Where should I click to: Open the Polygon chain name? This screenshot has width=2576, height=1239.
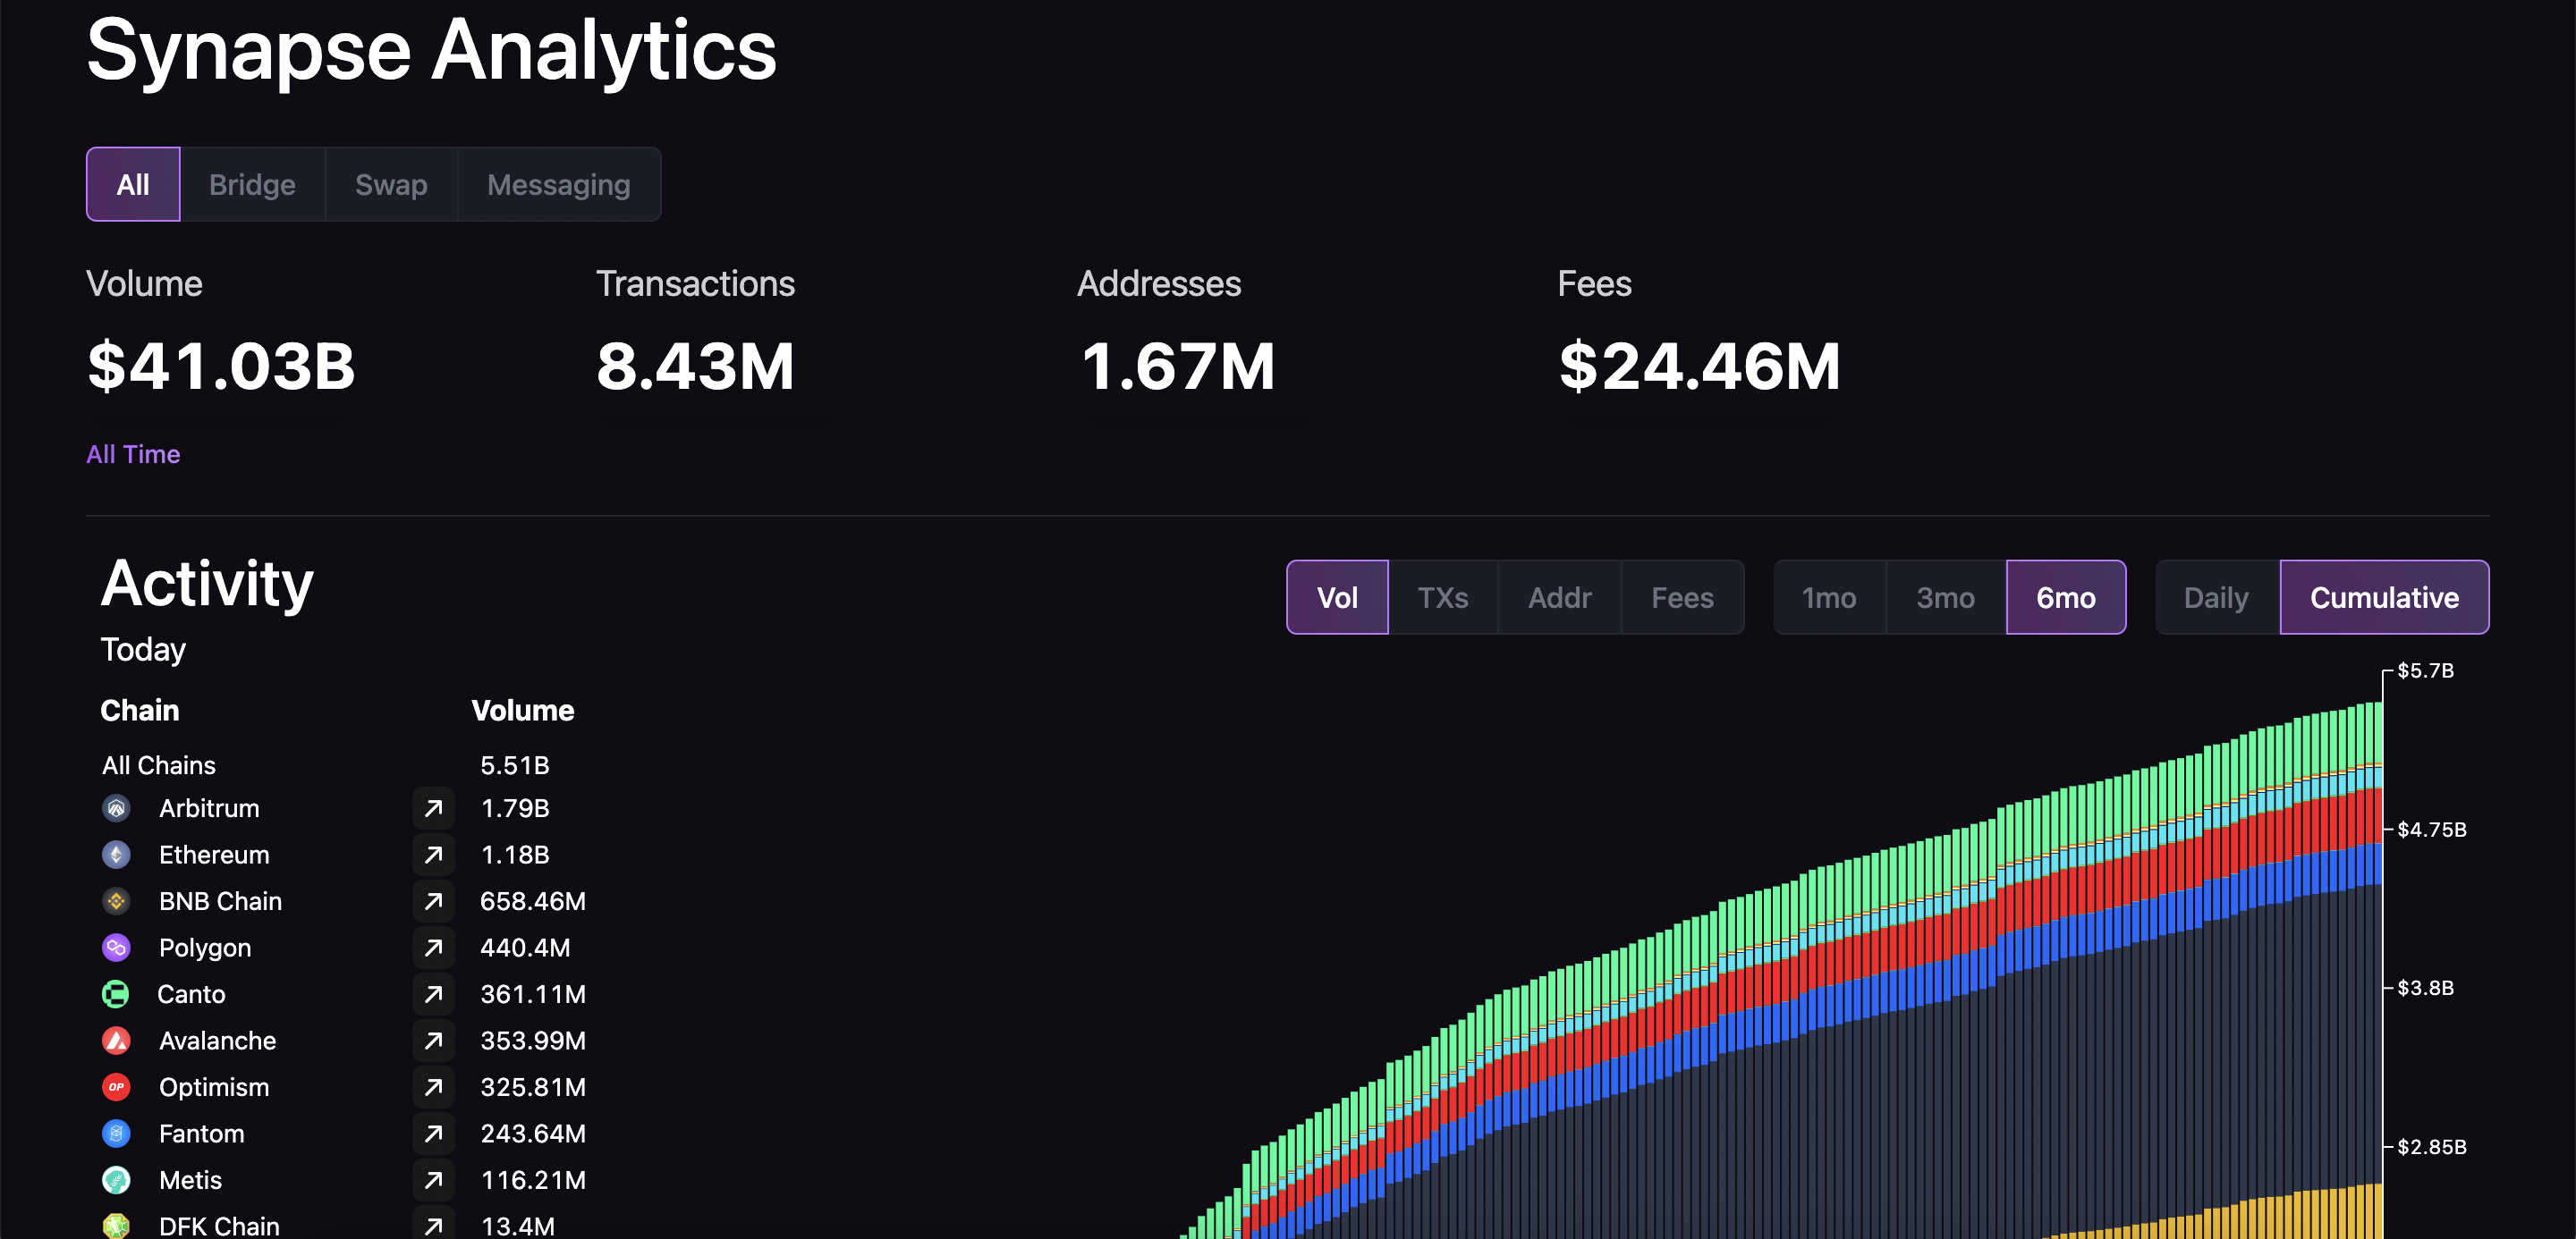tap(205, 948)
